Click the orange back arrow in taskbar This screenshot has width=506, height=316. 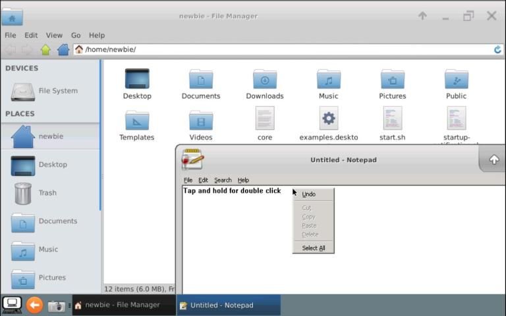(x=34, y=305)
